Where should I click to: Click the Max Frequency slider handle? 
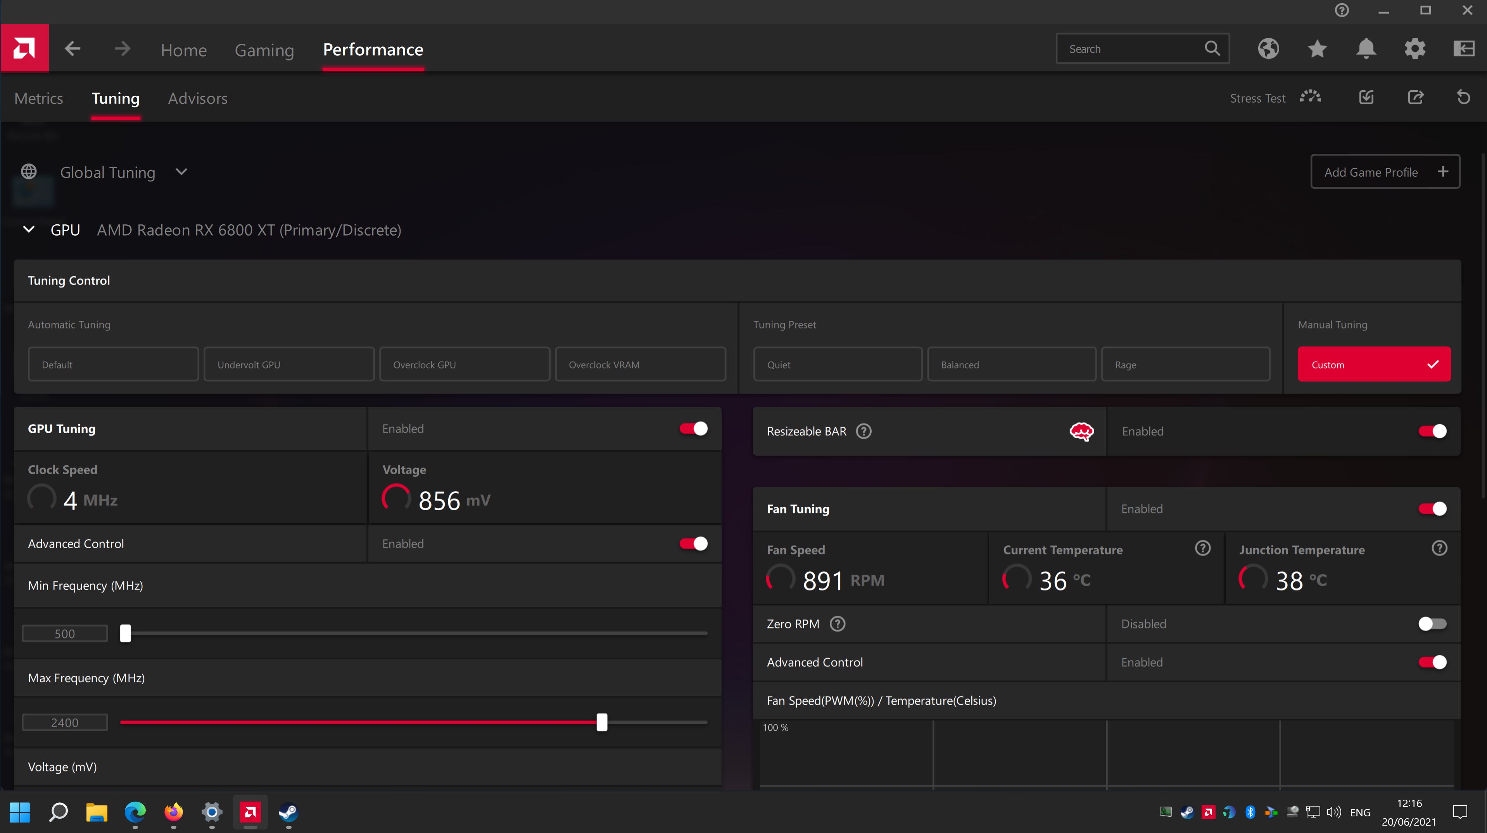(x=601, y=722)
